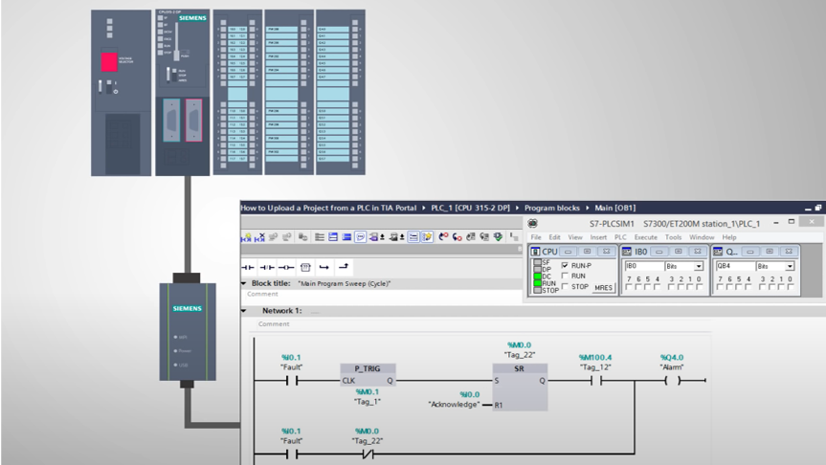
Task: Check the RUN-P mode checkbox
Action: pyautogui.click(x=566, y=265)
